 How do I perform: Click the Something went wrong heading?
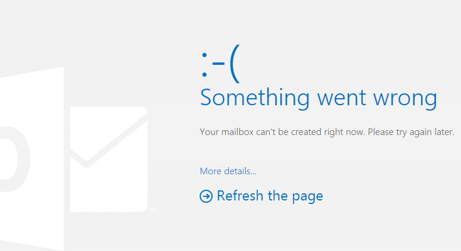click(x=318, y=98)
